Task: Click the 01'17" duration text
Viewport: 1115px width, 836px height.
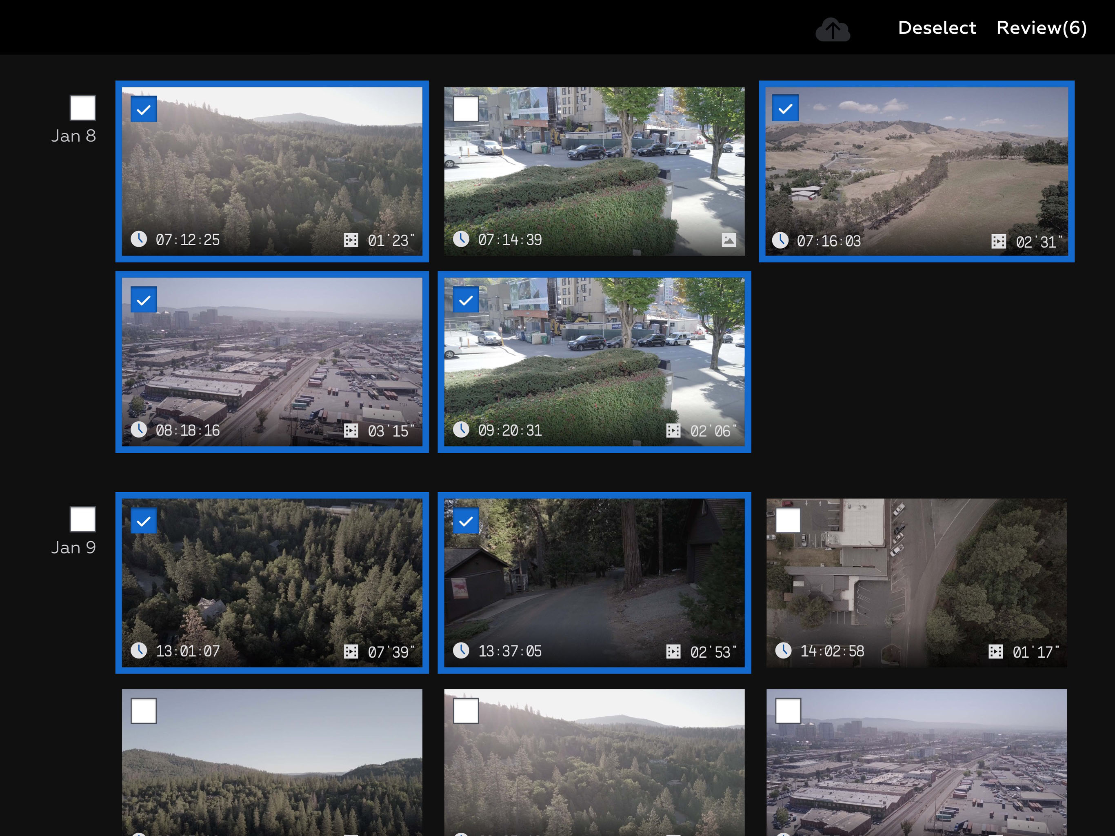Action: pos(1035,651)
